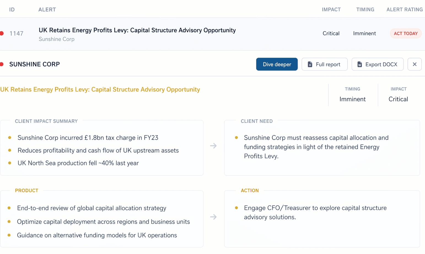The width and height of the screenshot is (425, 254).
Task: Click the Imminent timing value in detail panel
Action: click(352, 99)
